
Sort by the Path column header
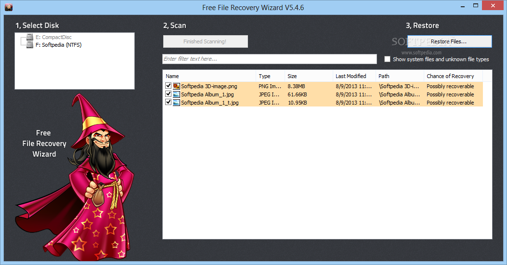point(400,76)
